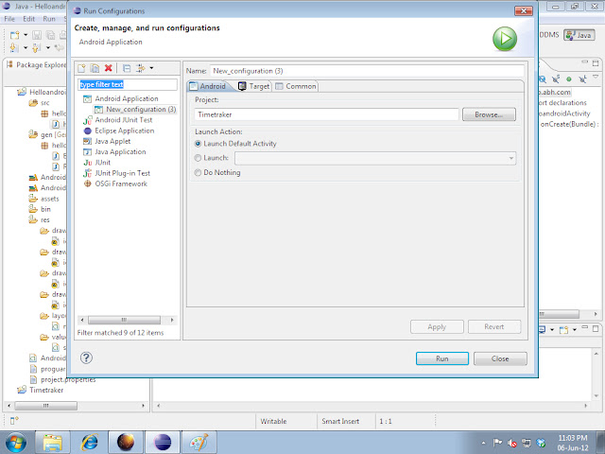605x454 pixels.
Task: Show hidden tray icons arrow
Action: pos(484,444)
